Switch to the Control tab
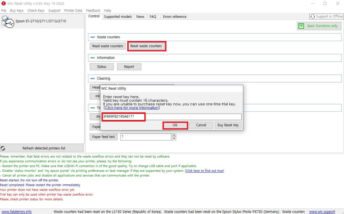The image size is (344, 214). coord(94,16)
